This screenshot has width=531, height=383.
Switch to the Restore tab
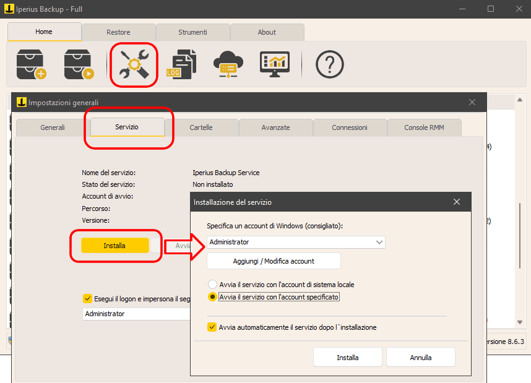[x=119, y=32]
